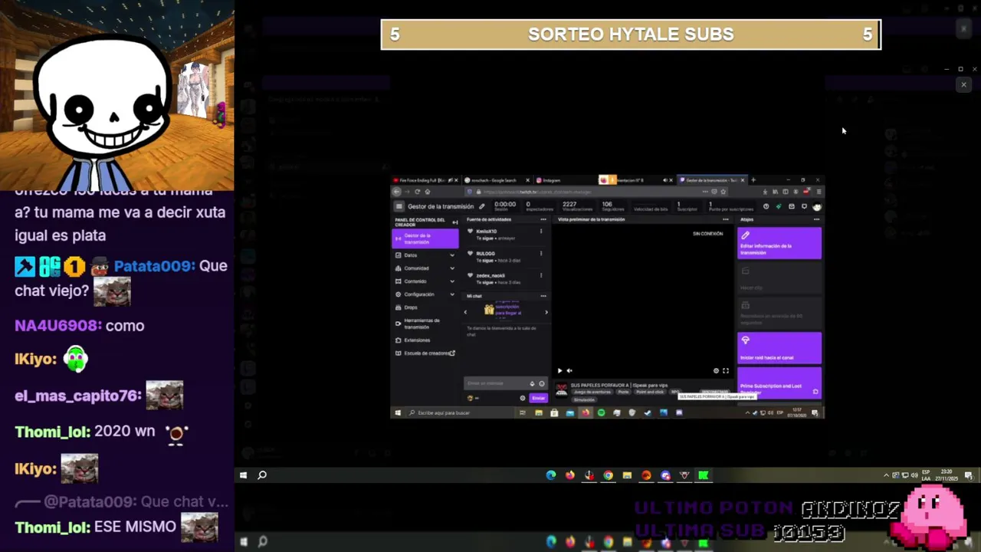Open a new tab in Firefox

(x=753, y=180)
